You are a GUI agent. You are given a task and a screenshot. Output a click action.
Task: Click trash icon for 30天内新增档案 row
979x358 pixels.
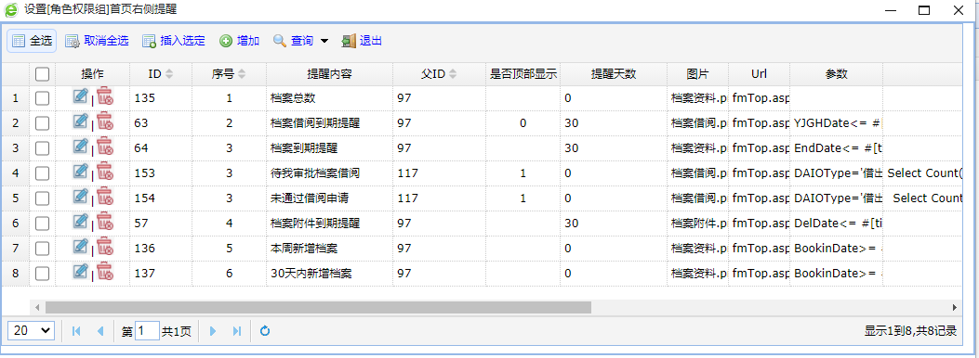point(105,272)
